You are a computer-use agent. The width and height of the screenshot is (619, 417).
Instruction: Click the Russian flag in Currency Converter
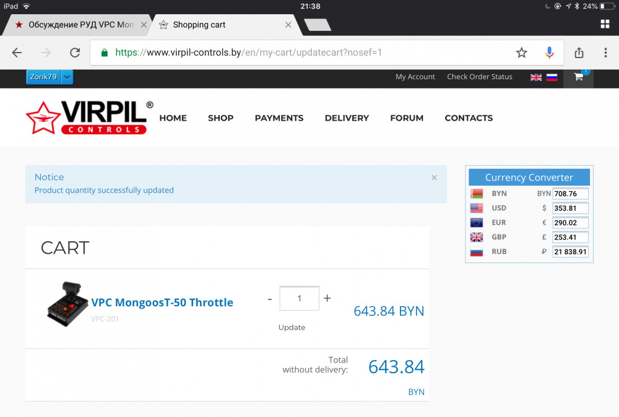click(477, 252)
